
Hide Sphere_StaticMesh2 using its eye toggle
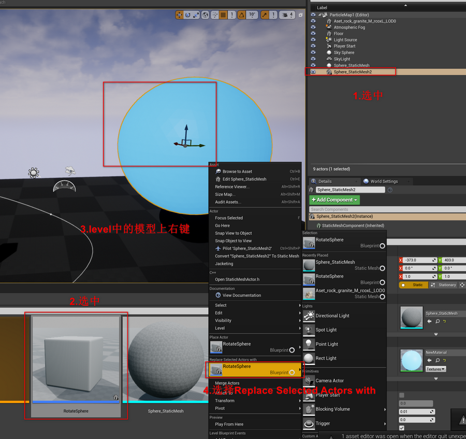click(x=313, y=72)
